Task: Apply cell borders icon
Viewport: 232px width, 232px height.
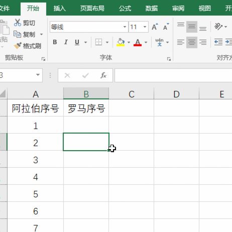Action: click(98, 42)
